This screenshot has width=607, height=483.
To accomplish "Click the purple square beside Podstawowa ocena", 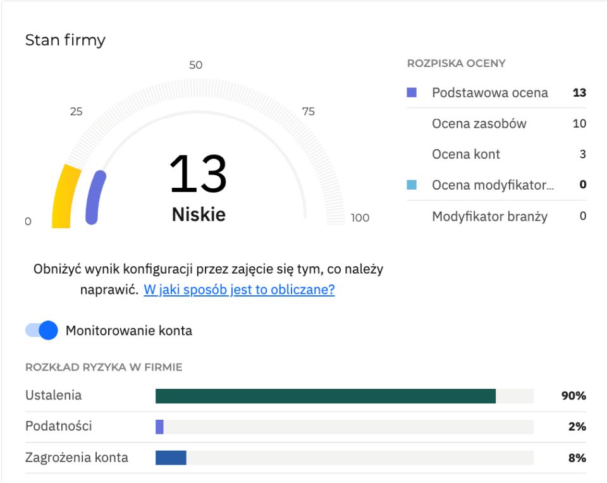I will (412, 93).
